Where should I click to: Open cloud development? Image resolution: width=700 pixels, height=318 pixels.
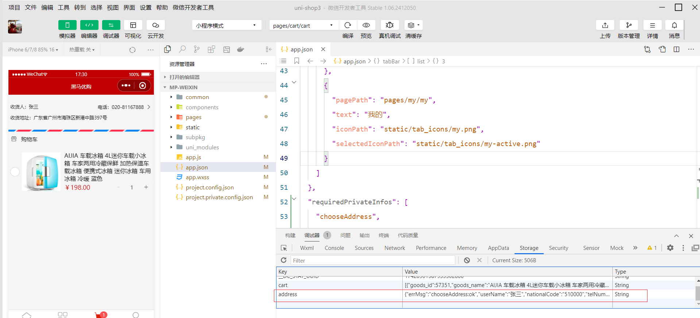(156, 25)
